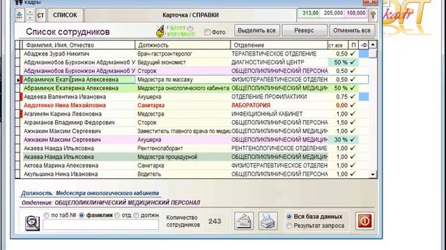Select row 'Абаджев Зураб Никитич'
446x250 pixels.
[192, 53]
